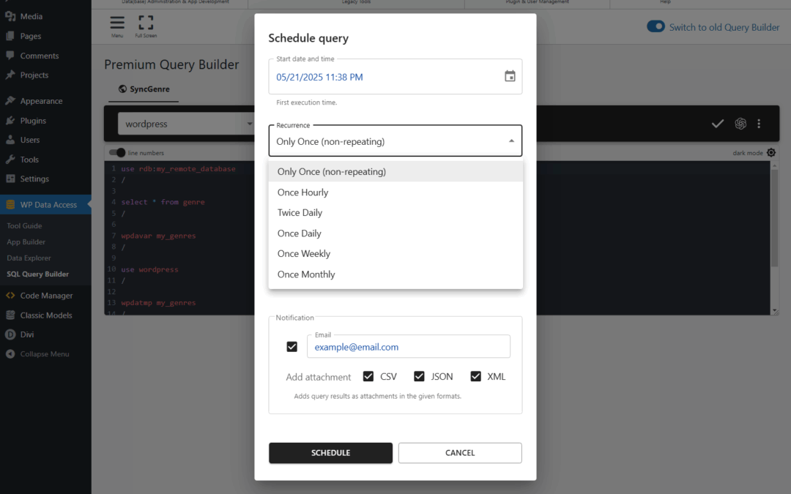Click the WP Data Access database icon
Screen dimensions: 791x494
click(10, 205)
